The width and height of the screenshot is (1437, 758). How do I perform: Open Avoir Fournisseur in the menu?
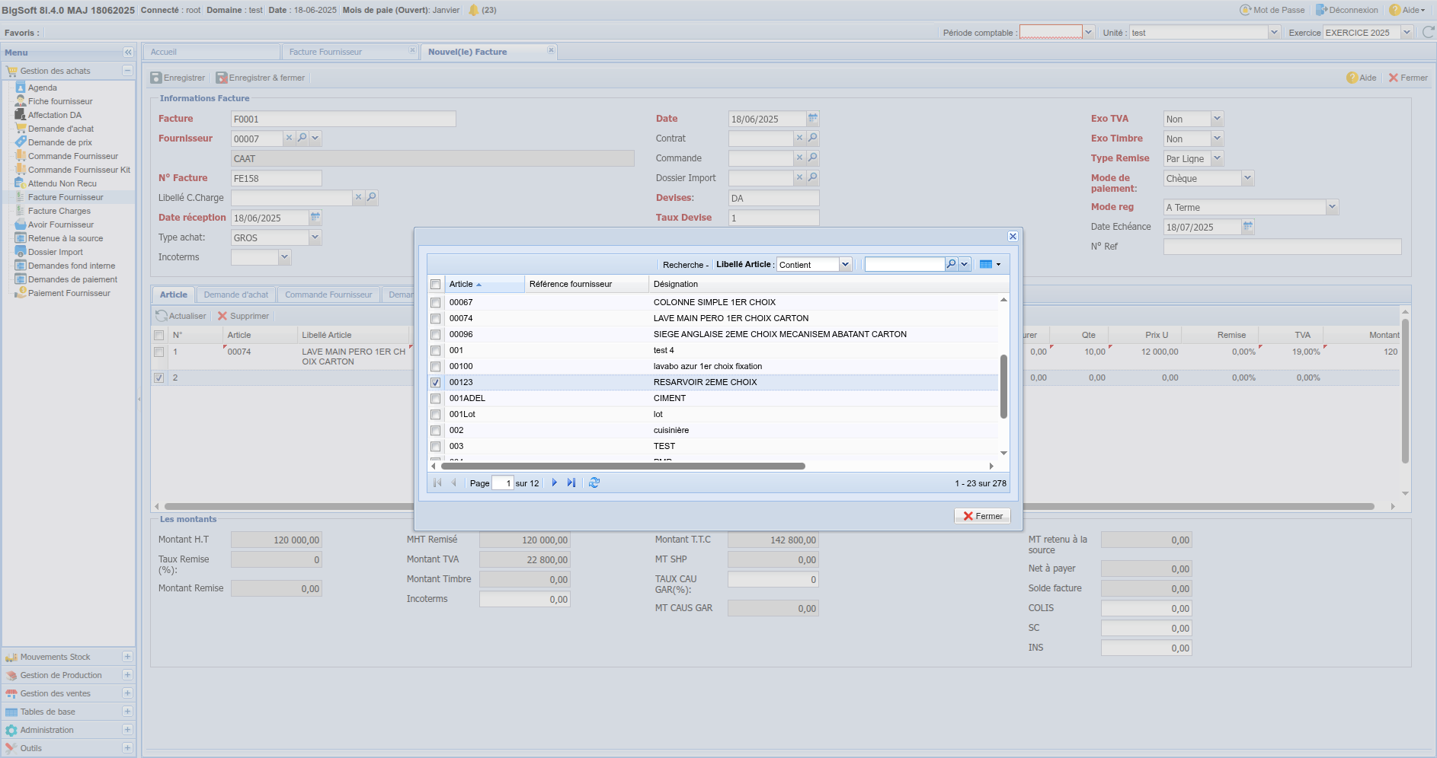61,225
